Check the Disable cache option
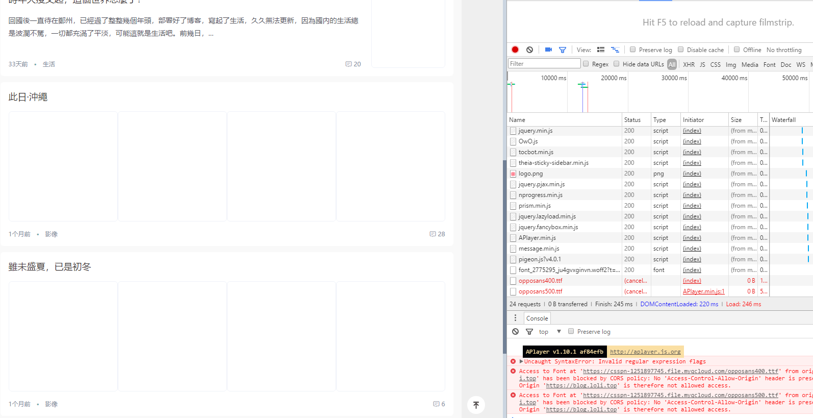Screen dimensions: 813x418 (x=681, y=50)
